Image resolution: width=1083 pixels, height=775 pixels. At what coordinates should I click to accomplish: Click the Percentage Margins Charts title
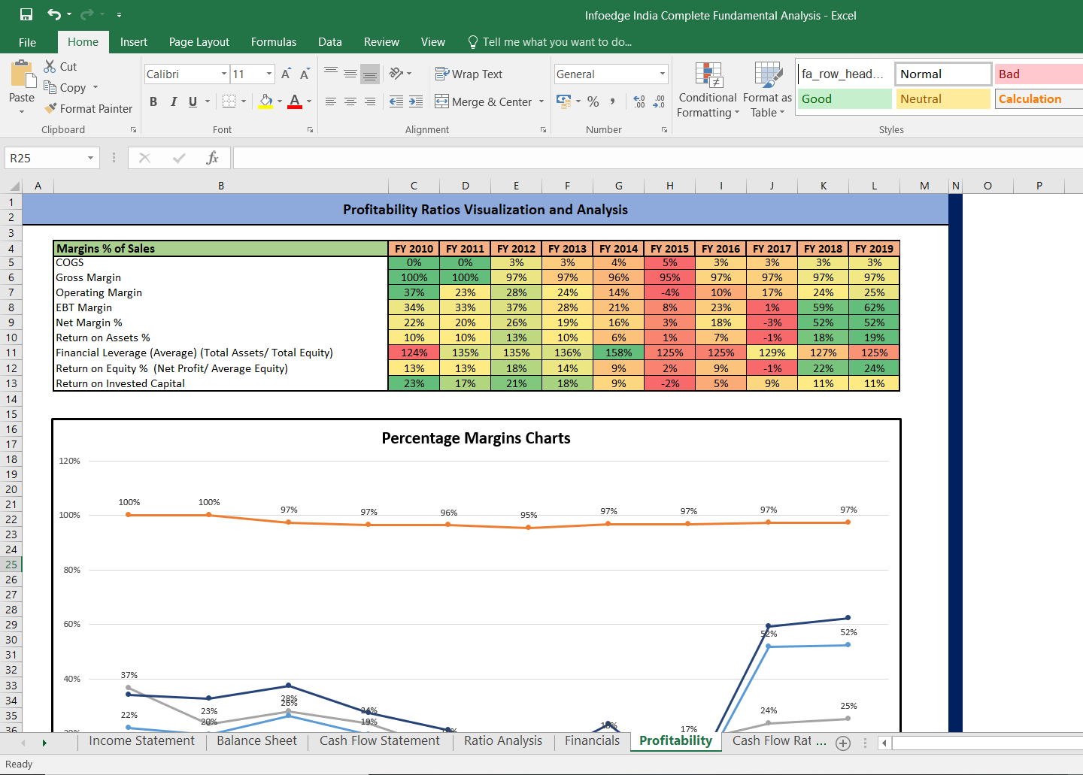476,438
